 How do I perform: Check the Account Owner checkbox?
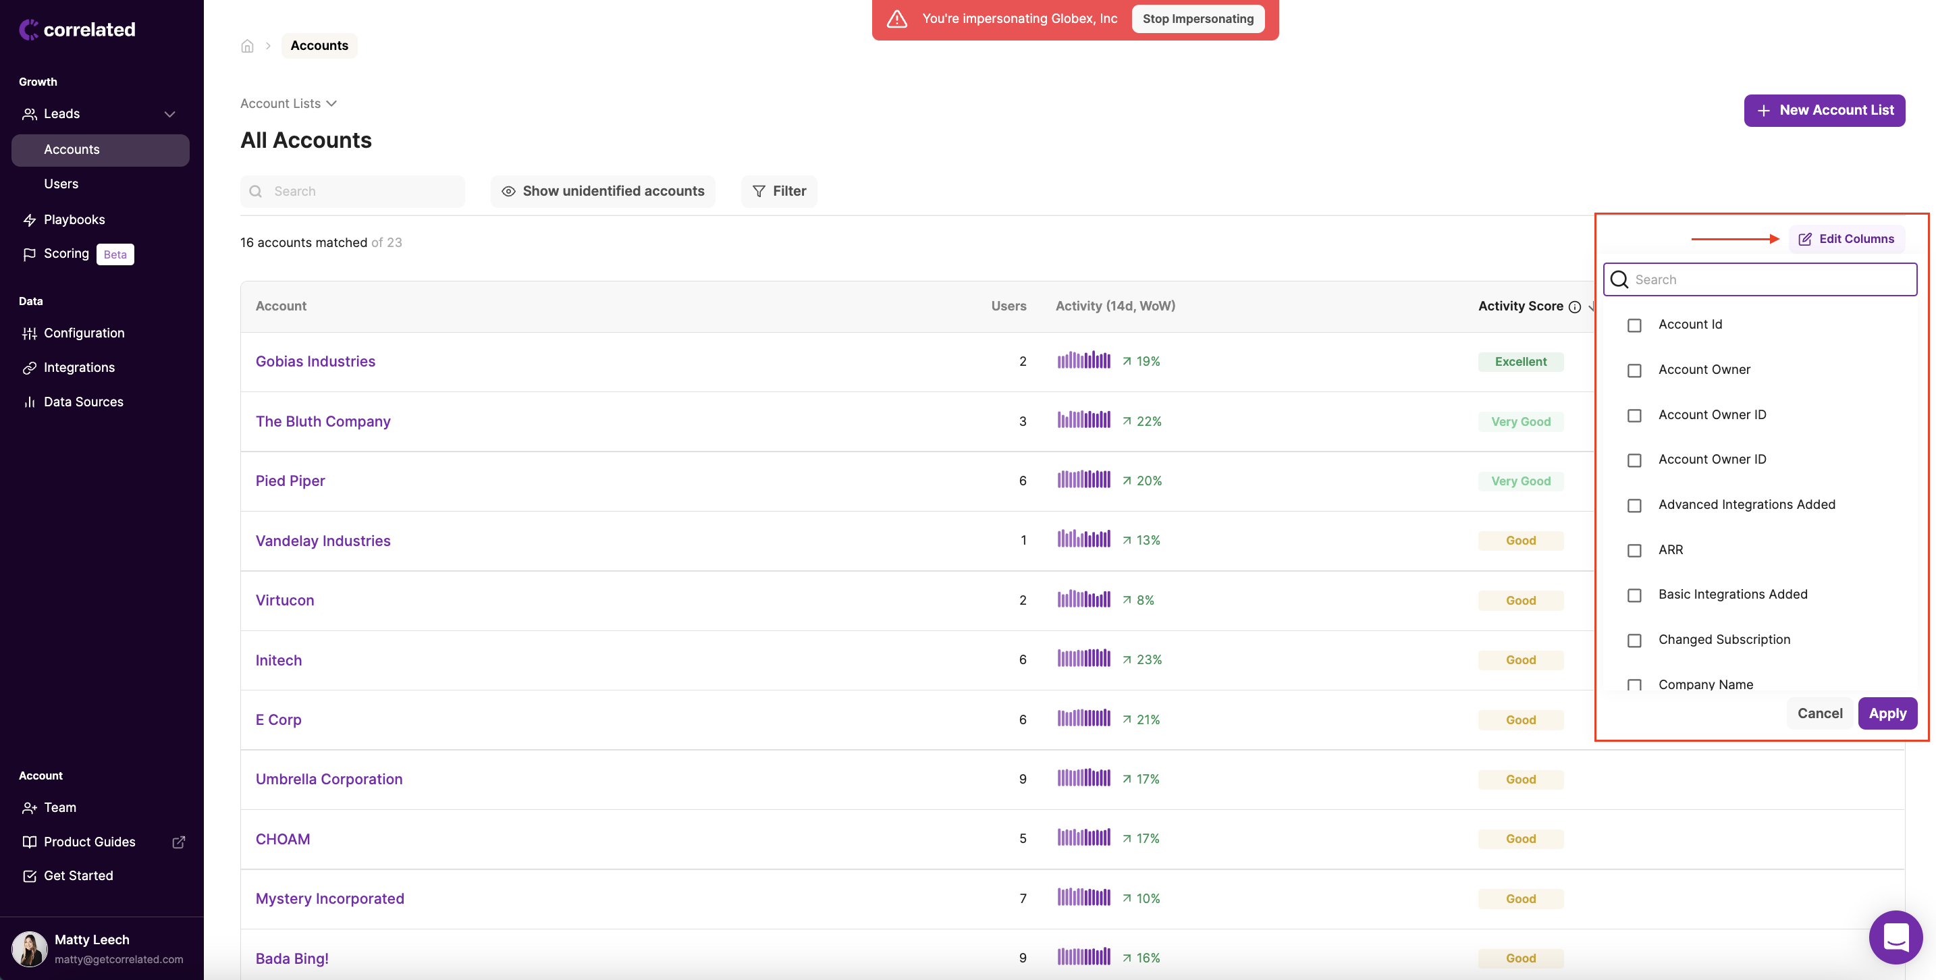click(x=1634, y=371)
